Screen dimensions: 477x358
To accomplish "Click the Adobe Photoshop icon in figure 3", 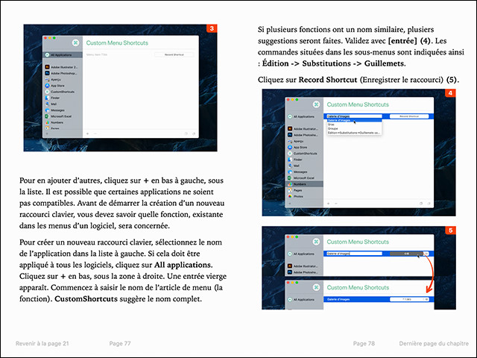I will click(47, 75).
